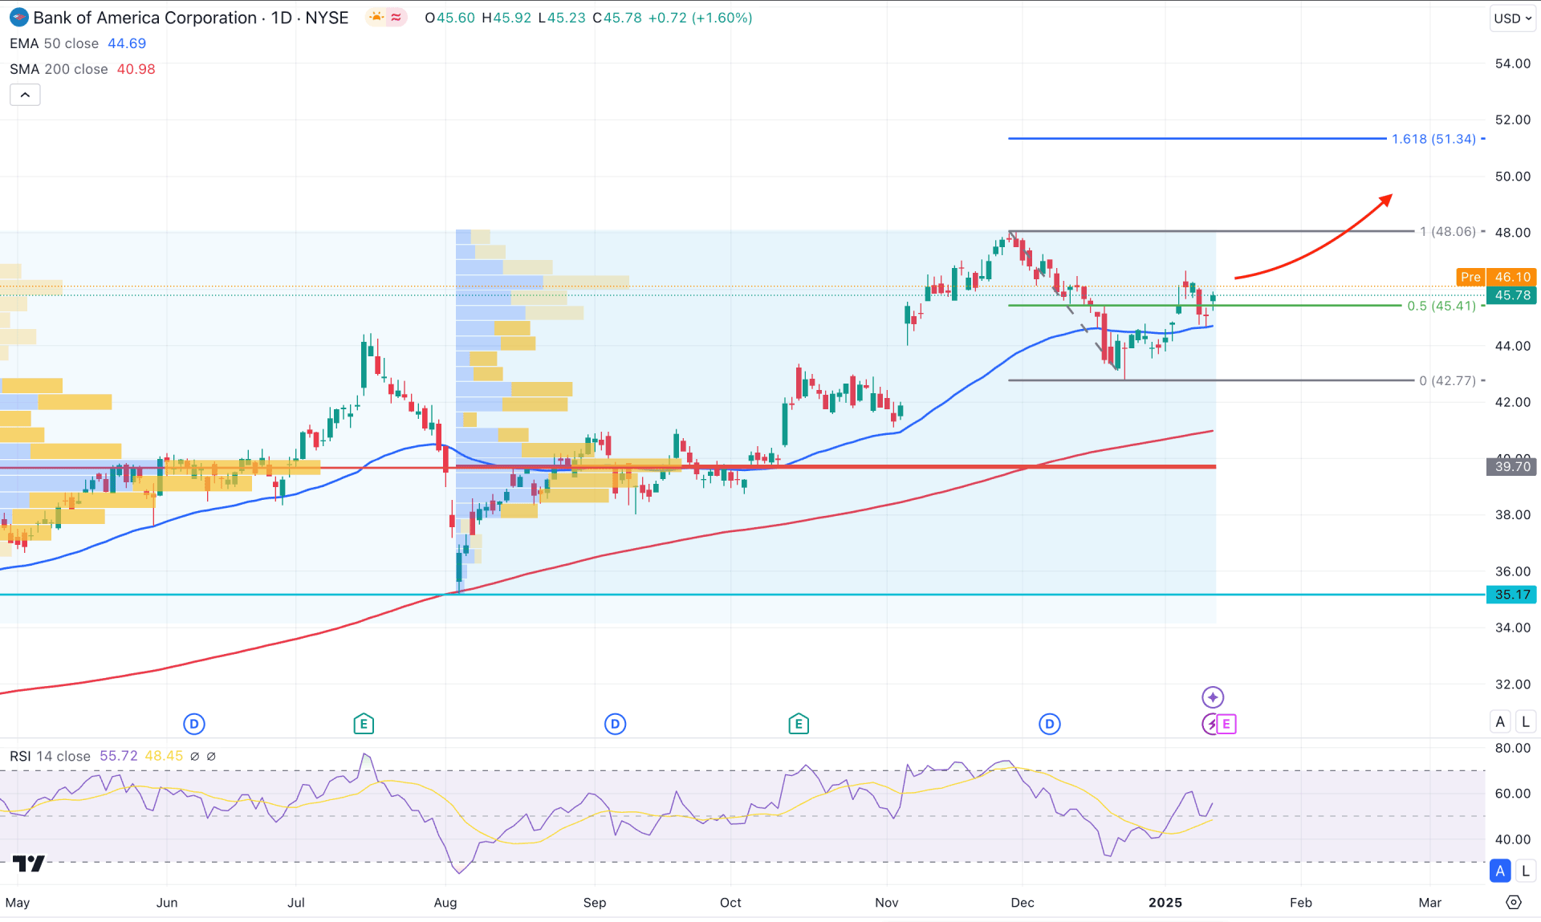The width and height of the screenshot is (1541, 922).
Task: Click the percent change +0.72 (+1.60%) text
Action: (700, 18)
